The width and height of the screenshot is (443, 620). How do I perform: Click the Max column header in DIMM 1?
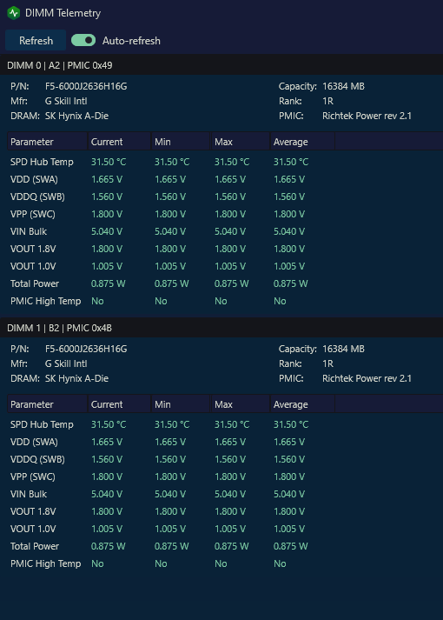(241, 404)
